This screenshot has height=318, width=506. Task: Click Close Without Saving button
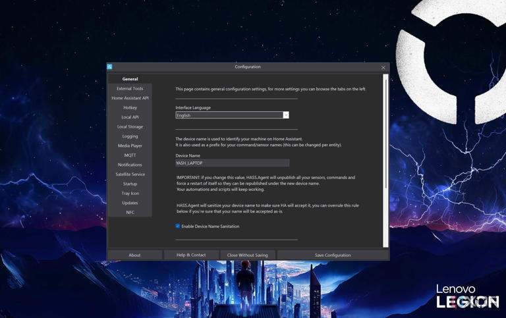(x=248, y=255)
